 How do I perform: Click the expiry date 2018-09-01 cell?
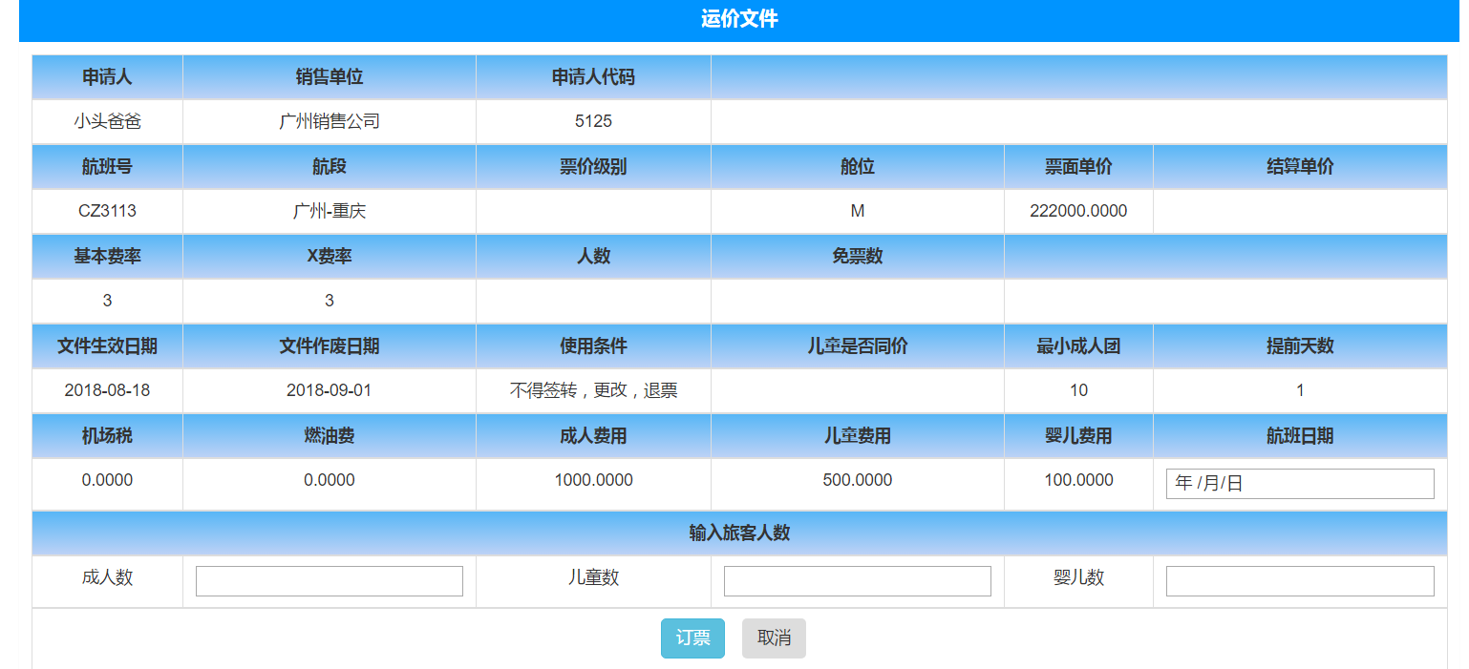click(329, 390)
